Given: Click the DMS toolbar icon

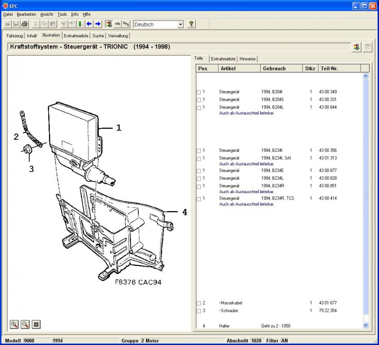Looking at the screenshot, I should [126, 24].
